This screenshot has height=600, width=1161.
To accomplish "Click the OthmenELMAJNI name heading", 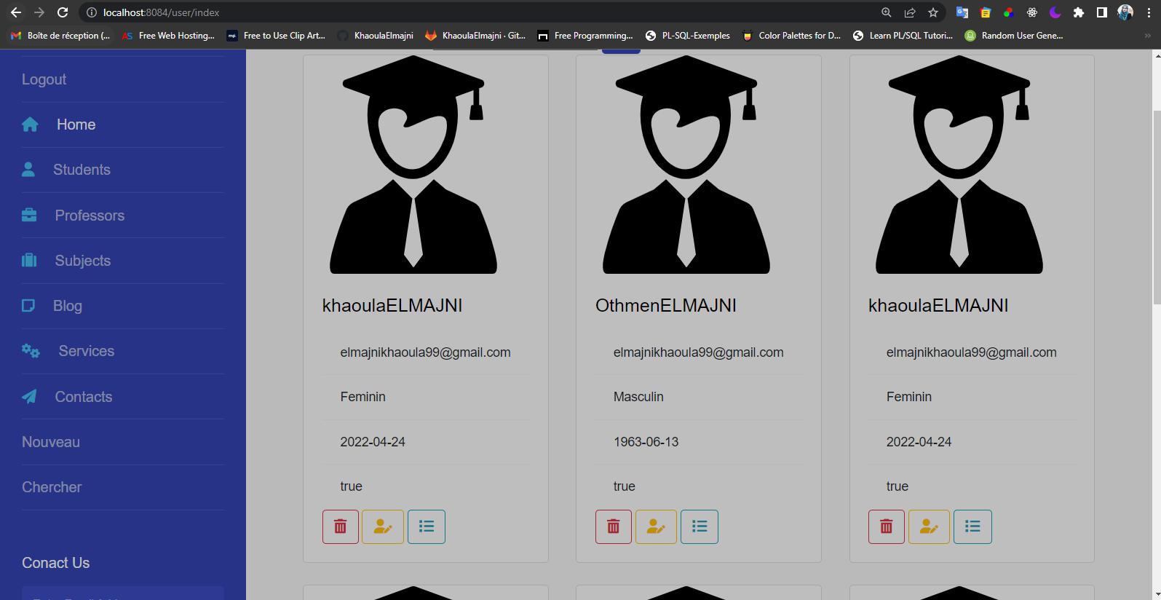I will pos(666,306).
